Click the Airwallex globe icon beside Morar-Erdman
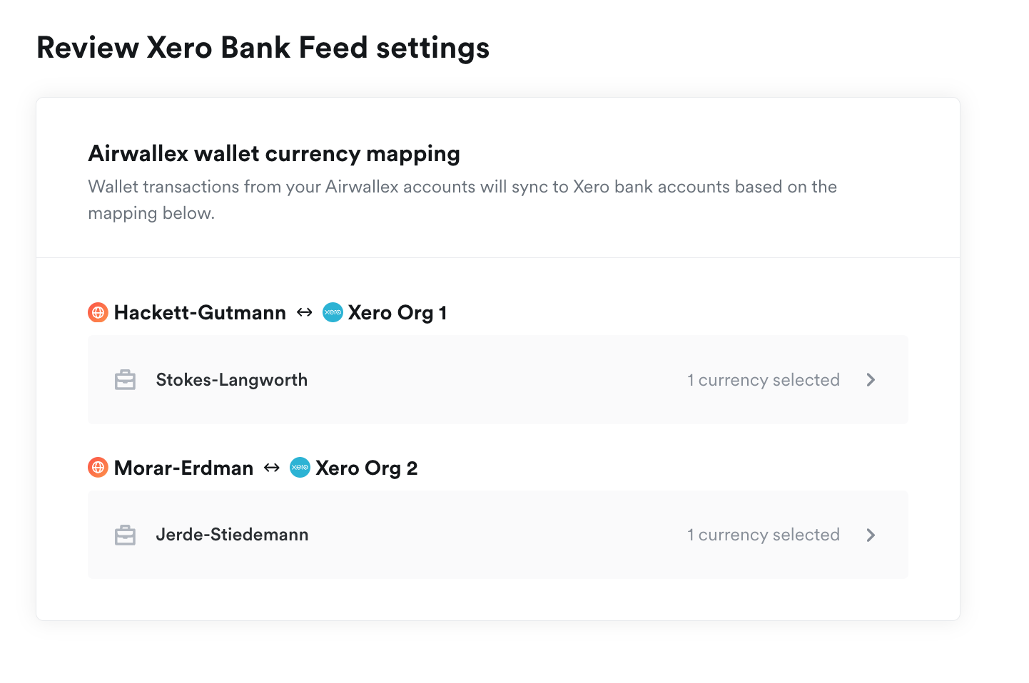Viewport: 1029px width, 683px height. 98,468
